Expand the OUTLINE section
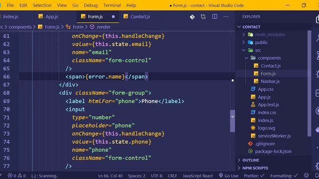 click(251, 160)
